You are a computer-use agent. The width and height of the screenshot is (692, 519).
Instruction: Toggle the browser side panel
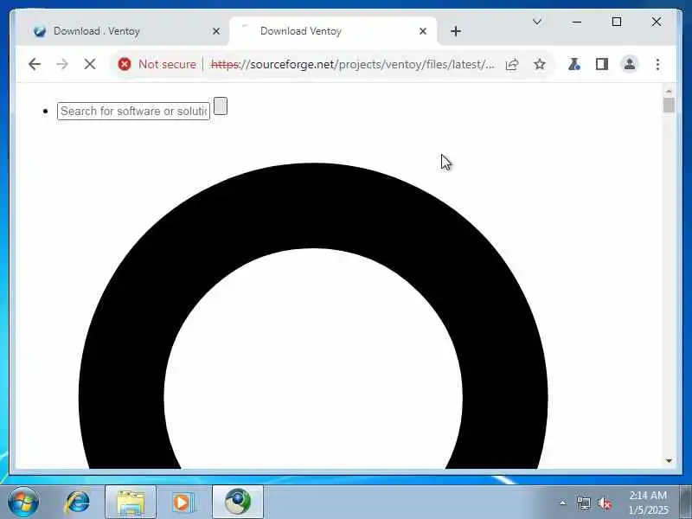click(602, 64)
